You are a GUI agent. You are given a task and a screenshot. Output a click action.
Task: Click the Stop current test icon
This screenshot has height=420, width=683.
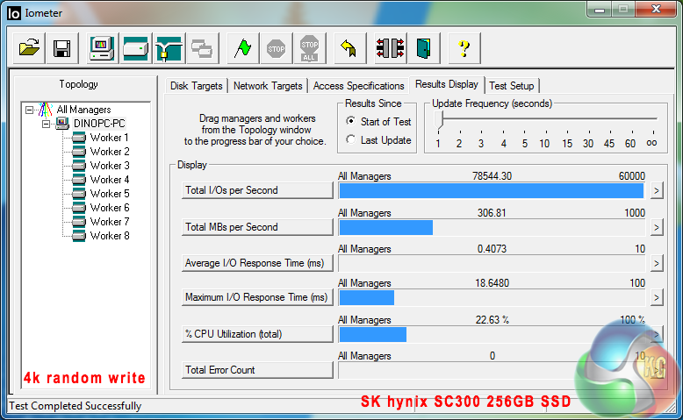coord(277,48)
